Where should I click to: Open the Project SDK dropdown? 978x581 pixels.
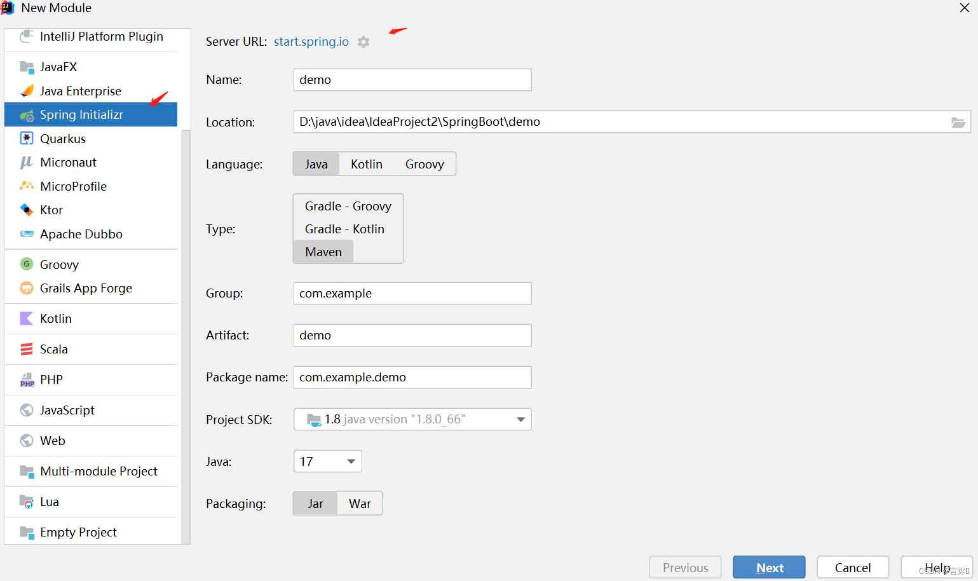pyautogui.click(x=412, y=420)
